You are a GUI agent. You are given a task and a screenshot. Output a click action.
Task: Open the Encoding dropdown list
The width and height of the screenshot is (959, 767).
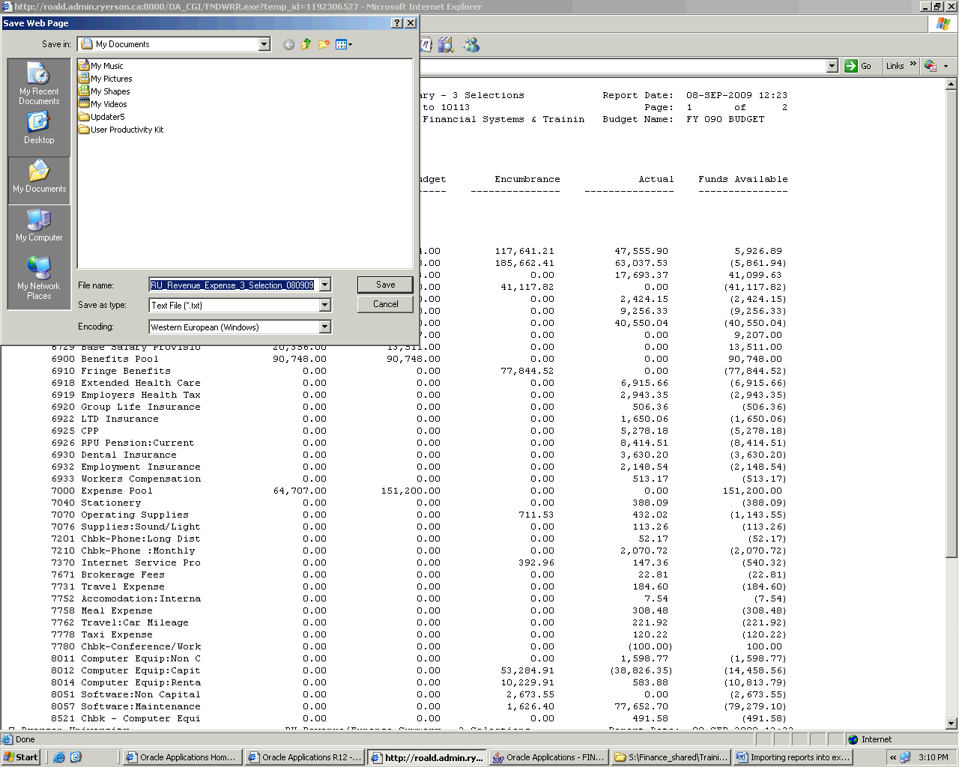324,327
